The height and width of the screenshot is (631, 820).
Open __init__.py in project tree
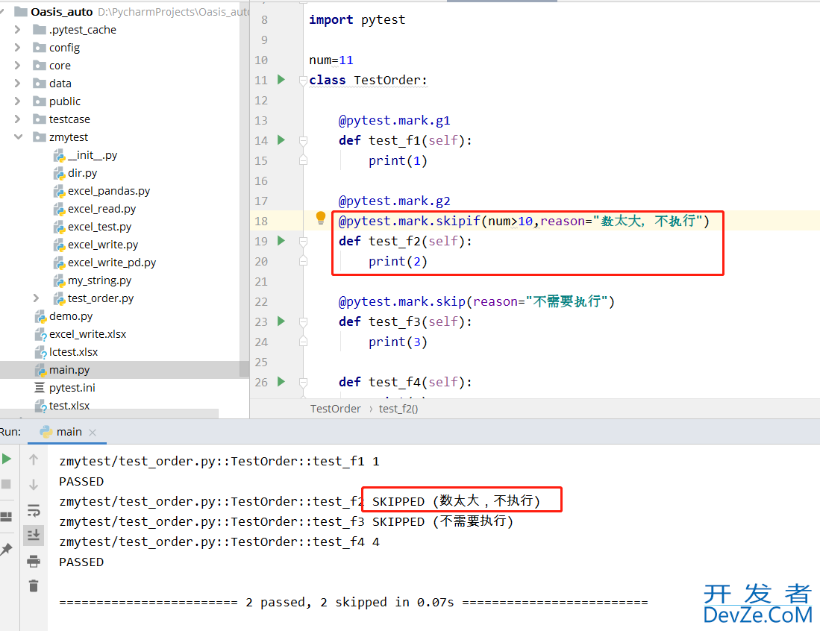click(93, 154)
